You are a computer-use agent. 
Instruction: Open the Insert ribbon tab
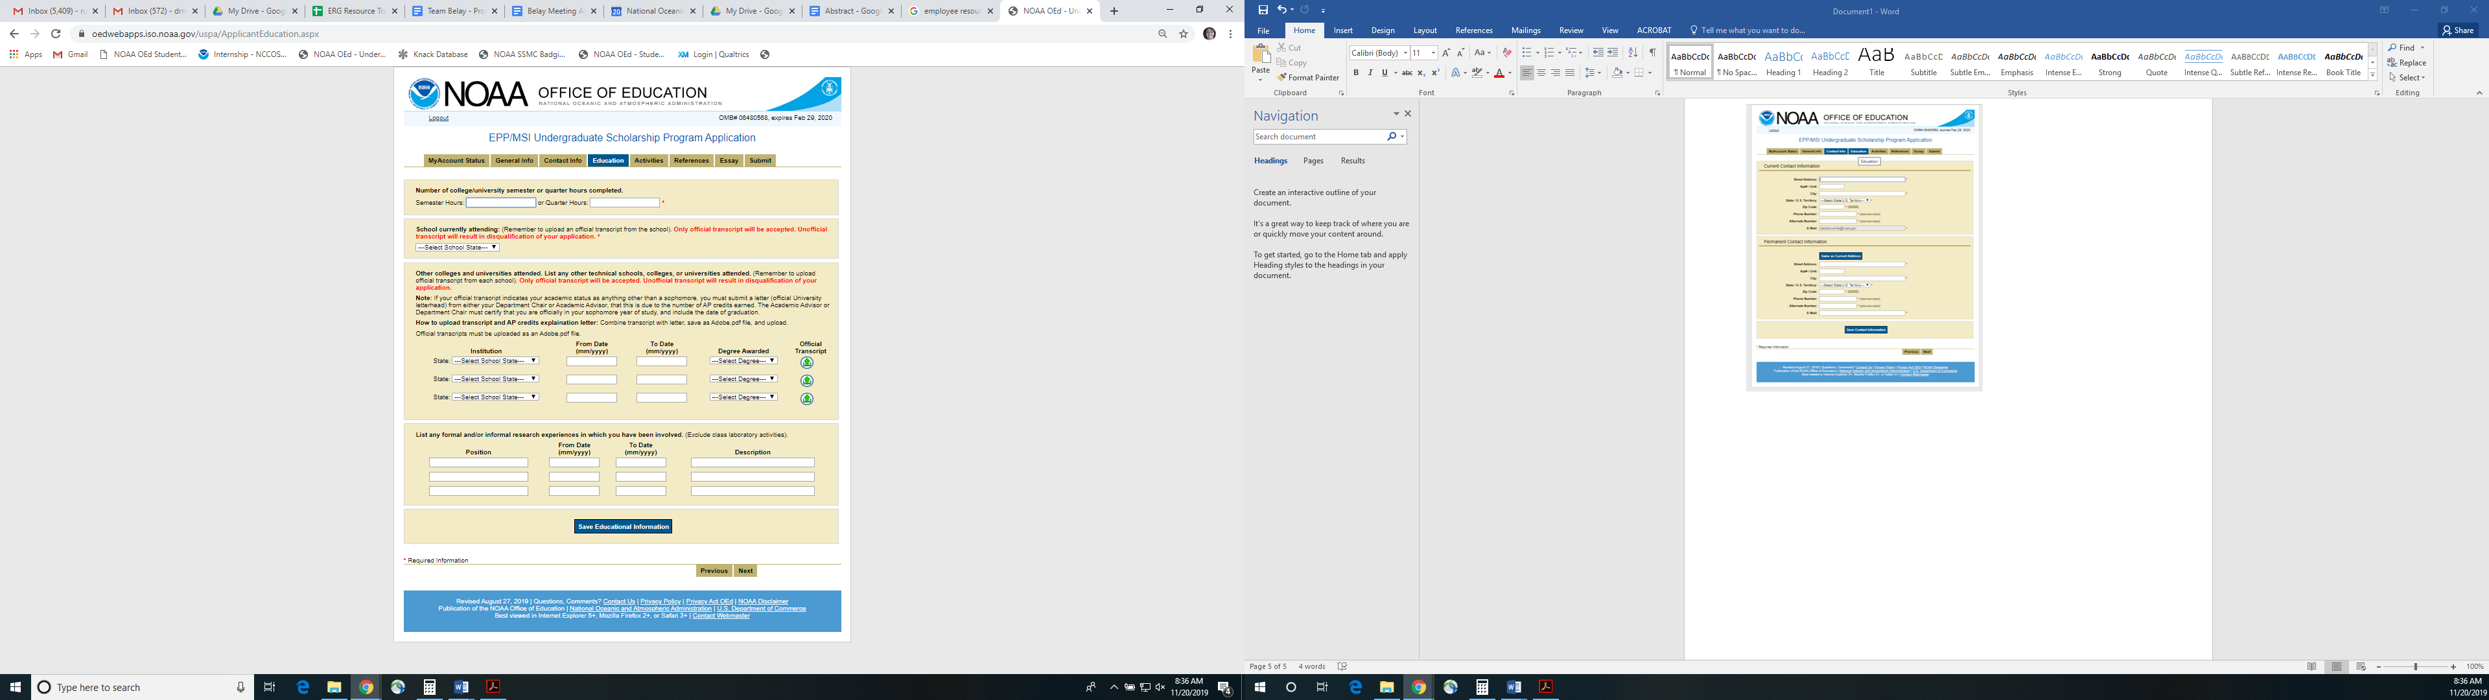pos(1343,31)
